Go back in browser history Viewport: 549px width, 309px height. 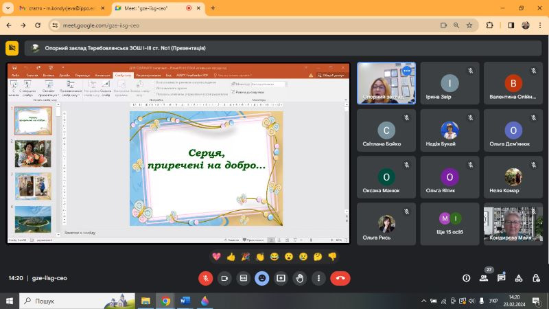[9, 25]
